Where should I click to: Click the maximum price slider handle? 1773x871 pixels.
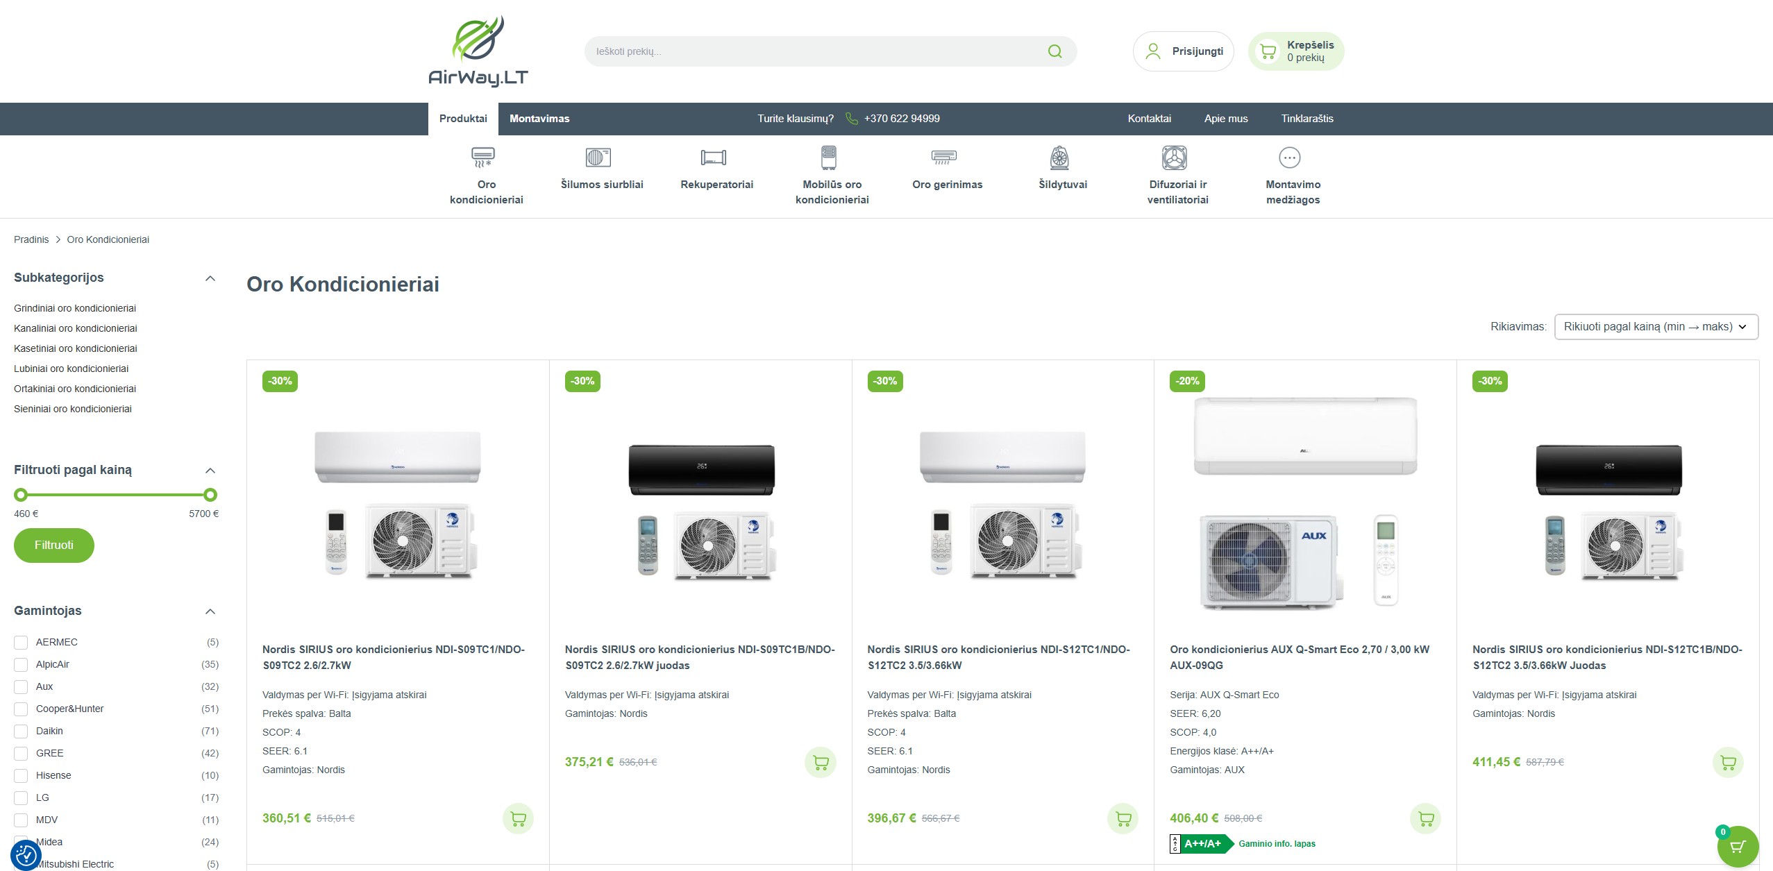point(210,495)
